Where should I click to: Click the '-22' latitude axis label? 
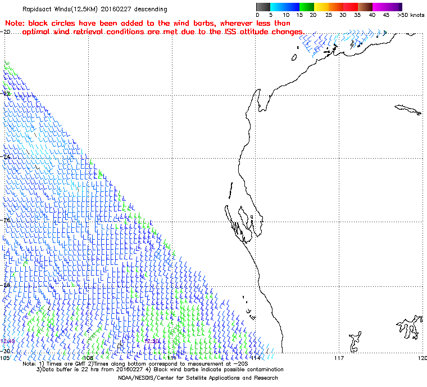coord(5,93)
